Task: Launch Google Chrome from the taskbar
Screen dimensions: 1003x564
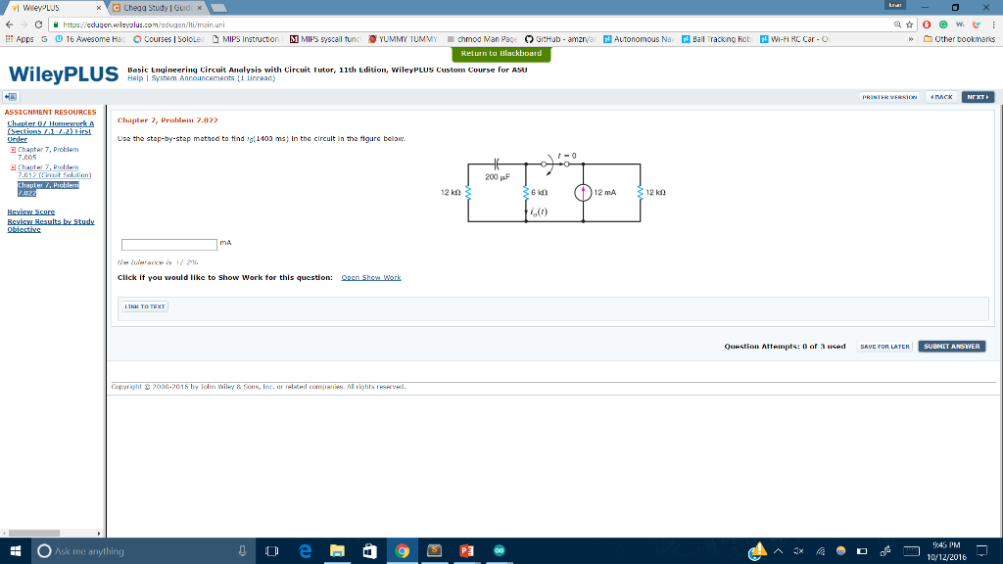Action: click(403, 550)
